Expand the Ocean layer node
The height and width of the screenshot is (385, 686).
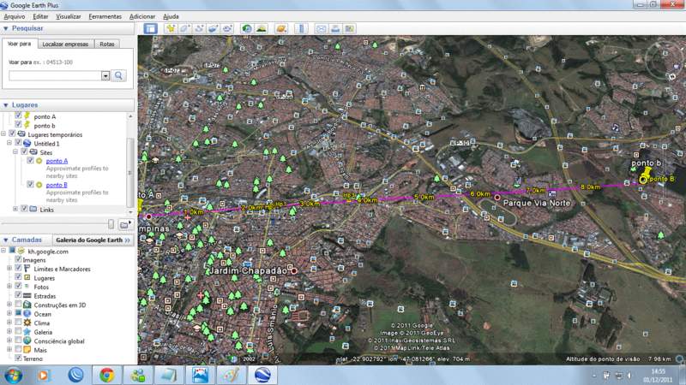point(9,313)
